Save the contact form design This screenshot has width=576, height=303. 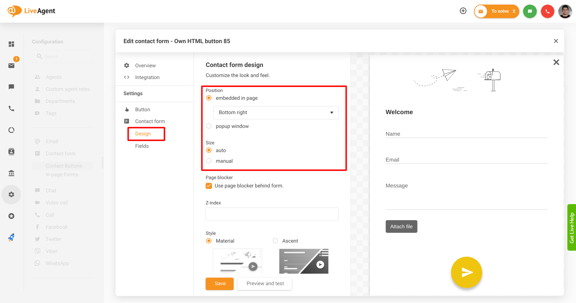click(x=219, y=284)
